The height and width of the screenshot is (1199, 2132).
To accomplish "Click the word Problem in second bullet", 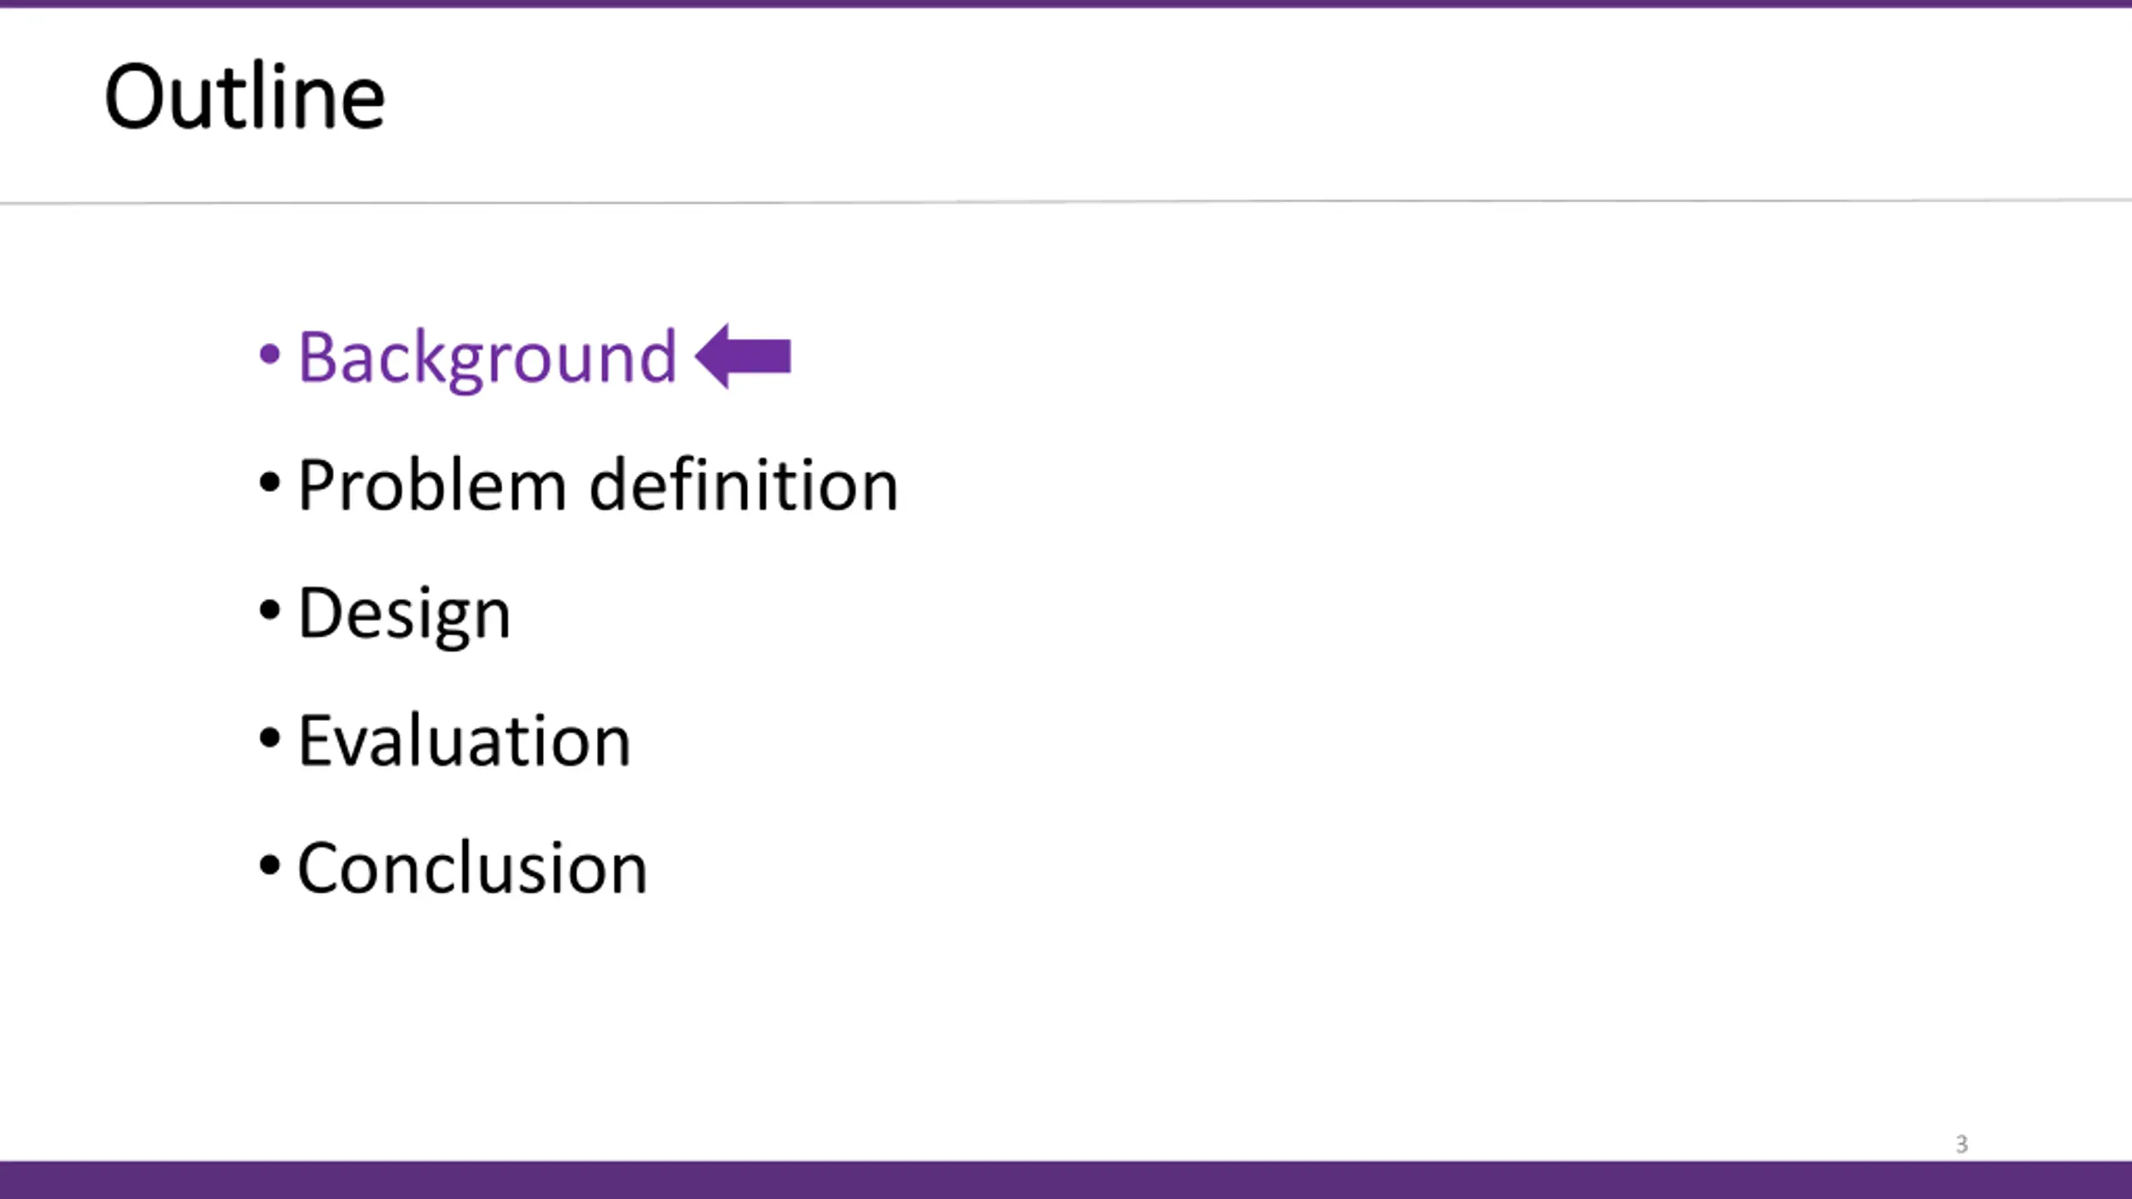I will [432, 485].
